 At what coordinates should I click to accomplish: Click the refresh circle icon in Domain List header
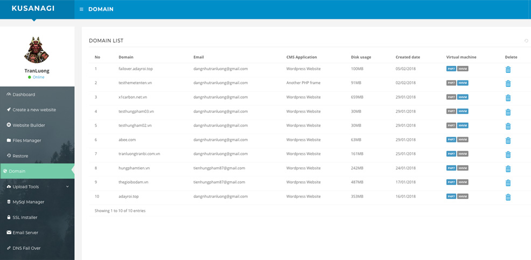(526, 41)
